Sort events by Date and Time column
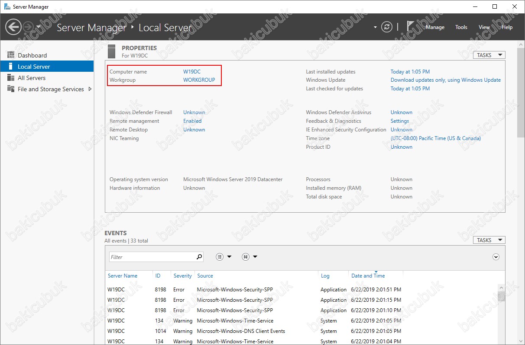Image resolution: width=525 pixels, height=345 pixels. tap(368, 276)
